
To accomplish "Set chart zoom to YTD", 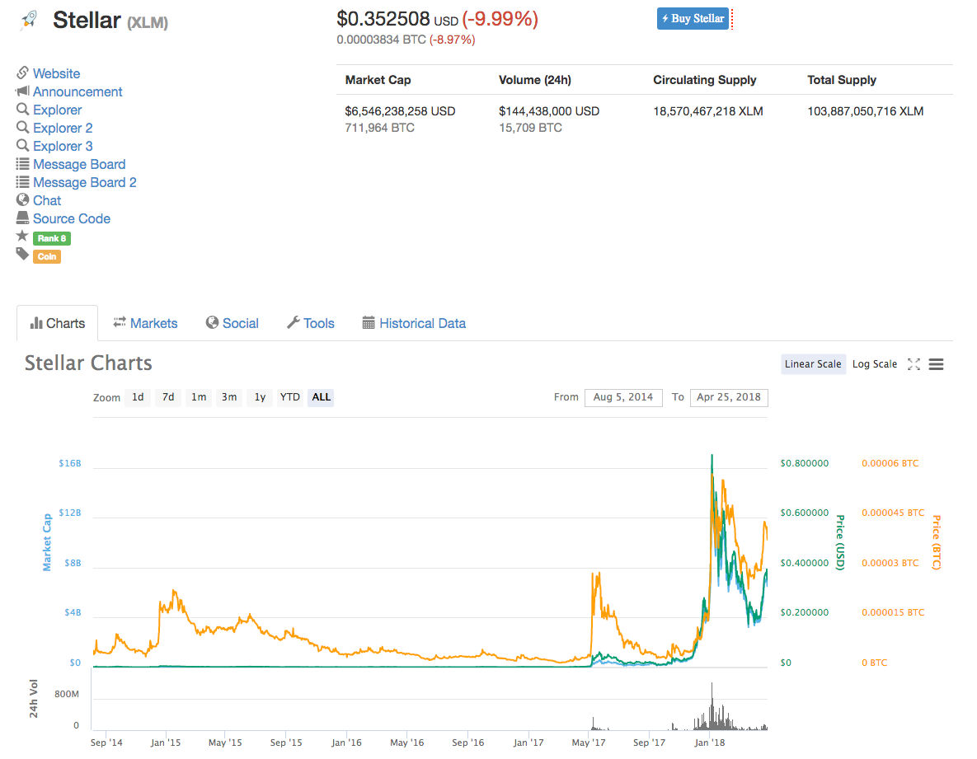I will point(289,397).
